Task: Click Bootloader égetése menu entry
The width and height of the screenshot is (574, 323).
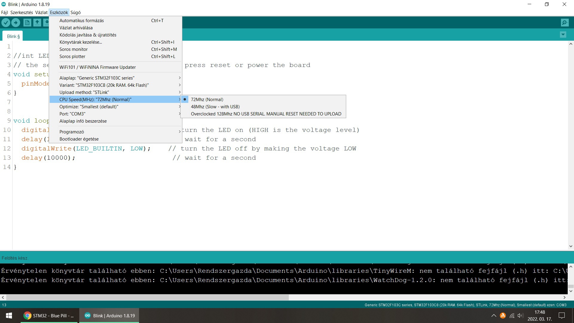Action: (79, 139)
